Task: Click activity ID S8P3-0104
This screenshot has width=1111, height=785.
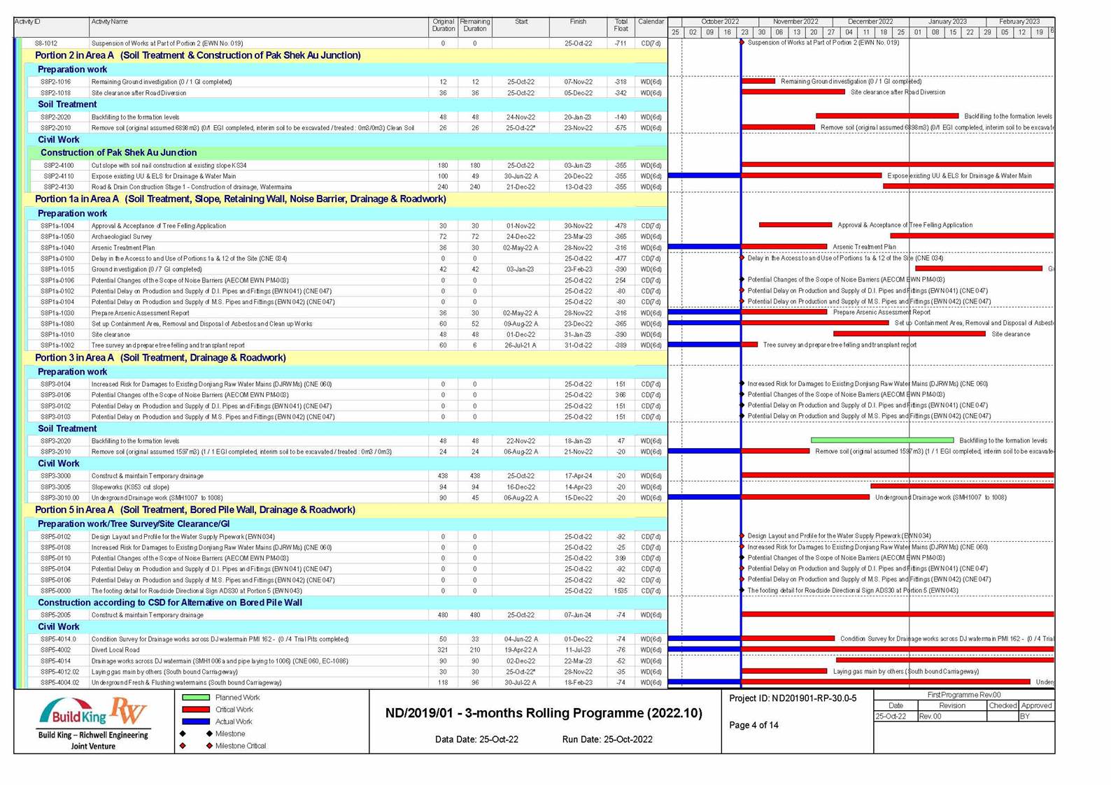Action: tap(56, 384)
